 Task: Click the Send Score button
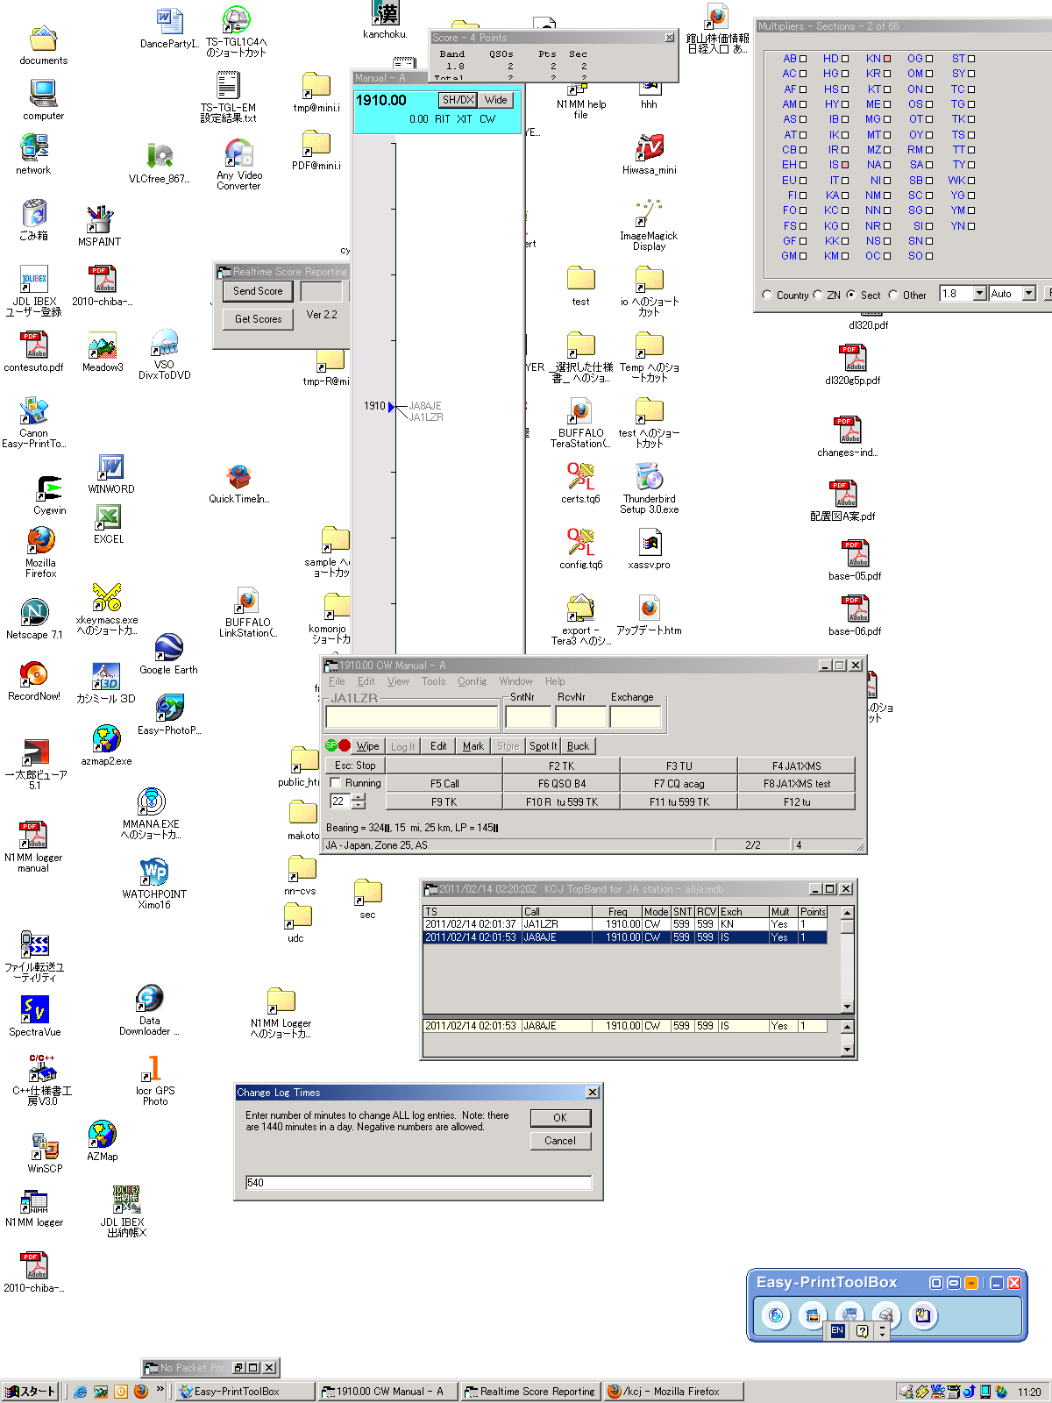tap(258, 291)
